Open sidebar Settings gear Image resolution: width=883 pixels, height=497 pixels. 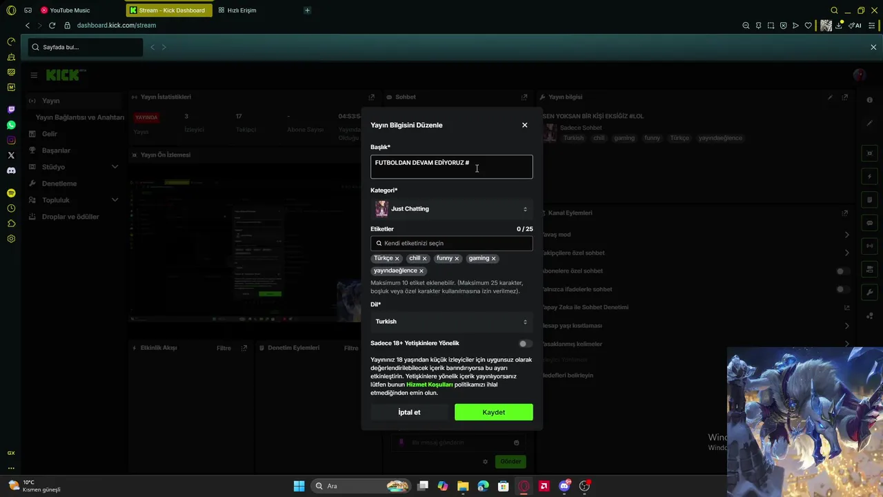[x=11, y=239]
